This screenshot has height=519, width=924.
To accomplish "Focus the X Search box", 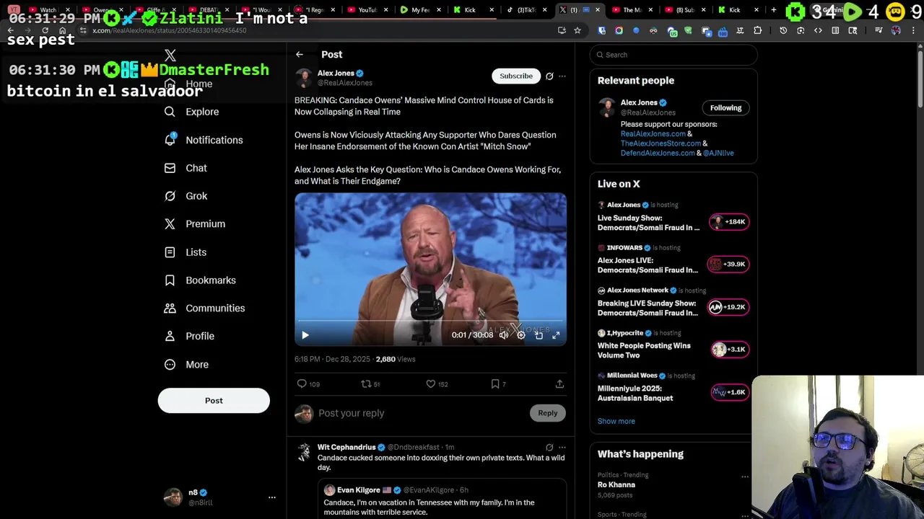I will 674,55.
